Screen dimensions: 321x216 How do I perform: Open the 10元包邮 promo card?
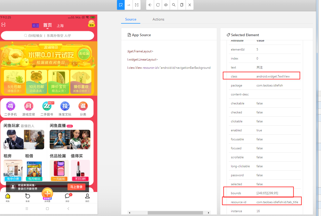click(x=37, y=82)
